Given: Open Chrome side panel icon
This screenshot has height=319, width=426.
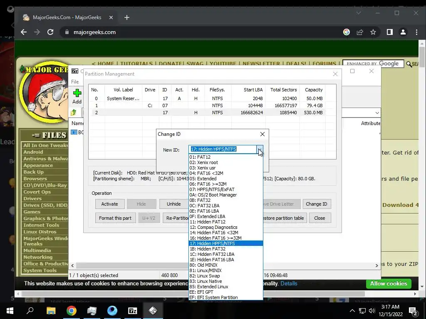Looking at the screenshot, I should (390, 32).
